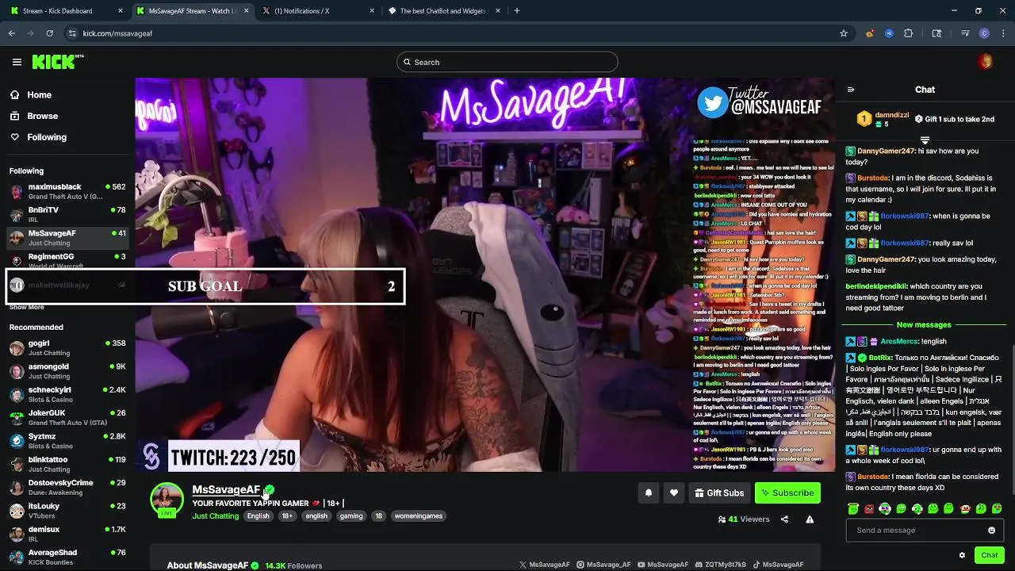The width and height of the screenshot is (1015, 571).
Task: Open Chrome profile avatar C
Action: coord(984,33)
